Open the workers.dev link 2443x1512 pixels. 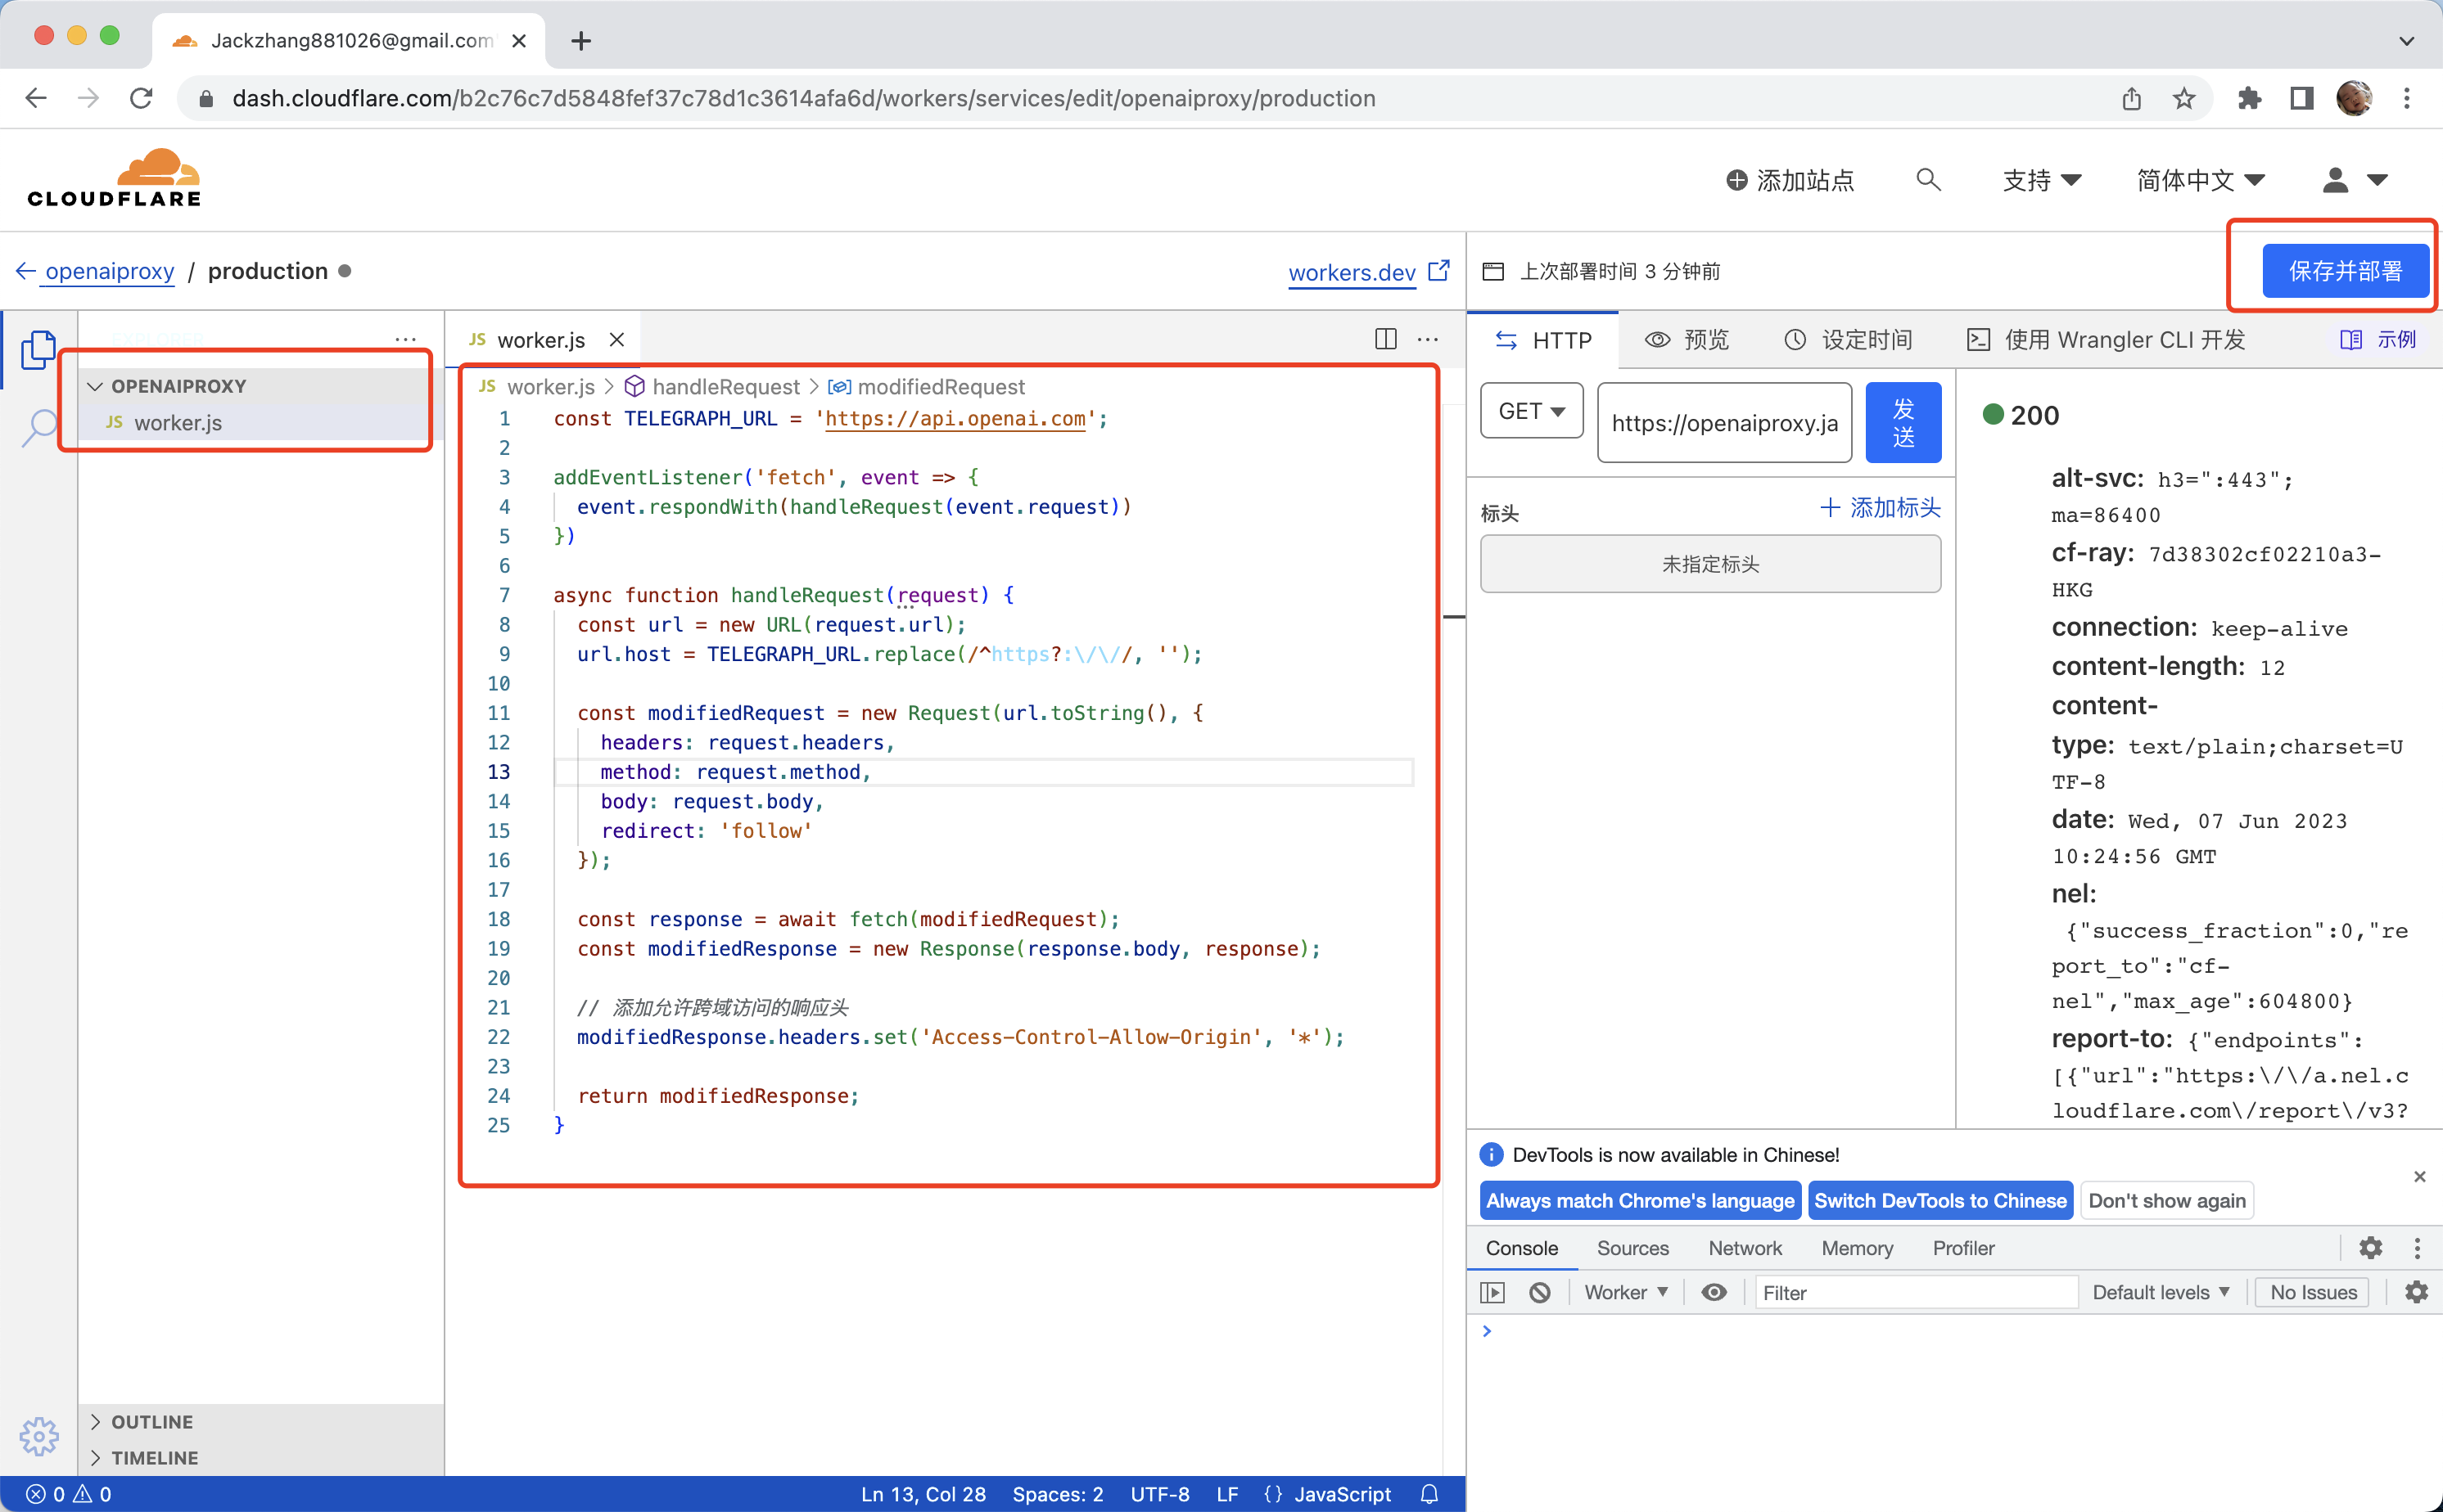[1352, 272]
